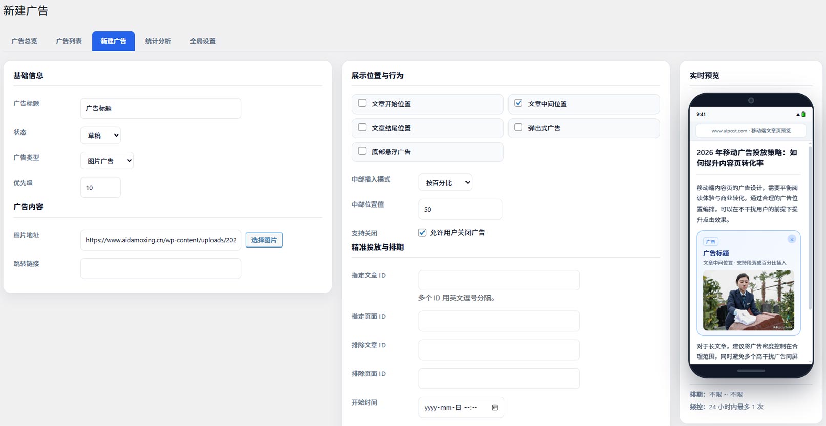The height and width of the screenshot is (426, 826).
Task: Enable the 底部悬浮广告 checkbox
Action: point(362,151)
